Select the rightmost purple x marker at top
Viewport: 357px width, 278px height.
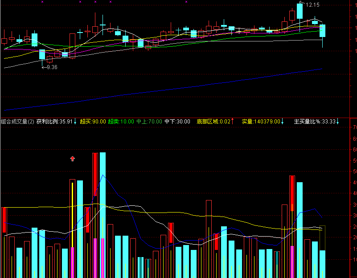186,2
